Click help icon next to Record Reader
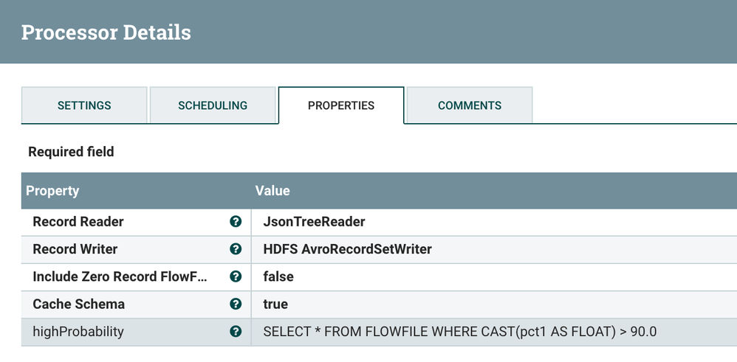 [236, 222]
